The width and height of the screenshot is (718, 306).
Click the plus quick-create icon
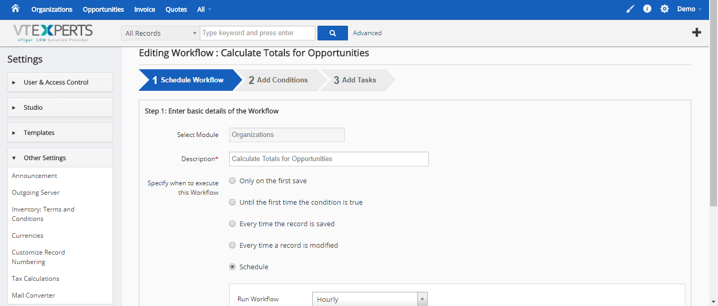pyautogui.click(x=696, y=33)
